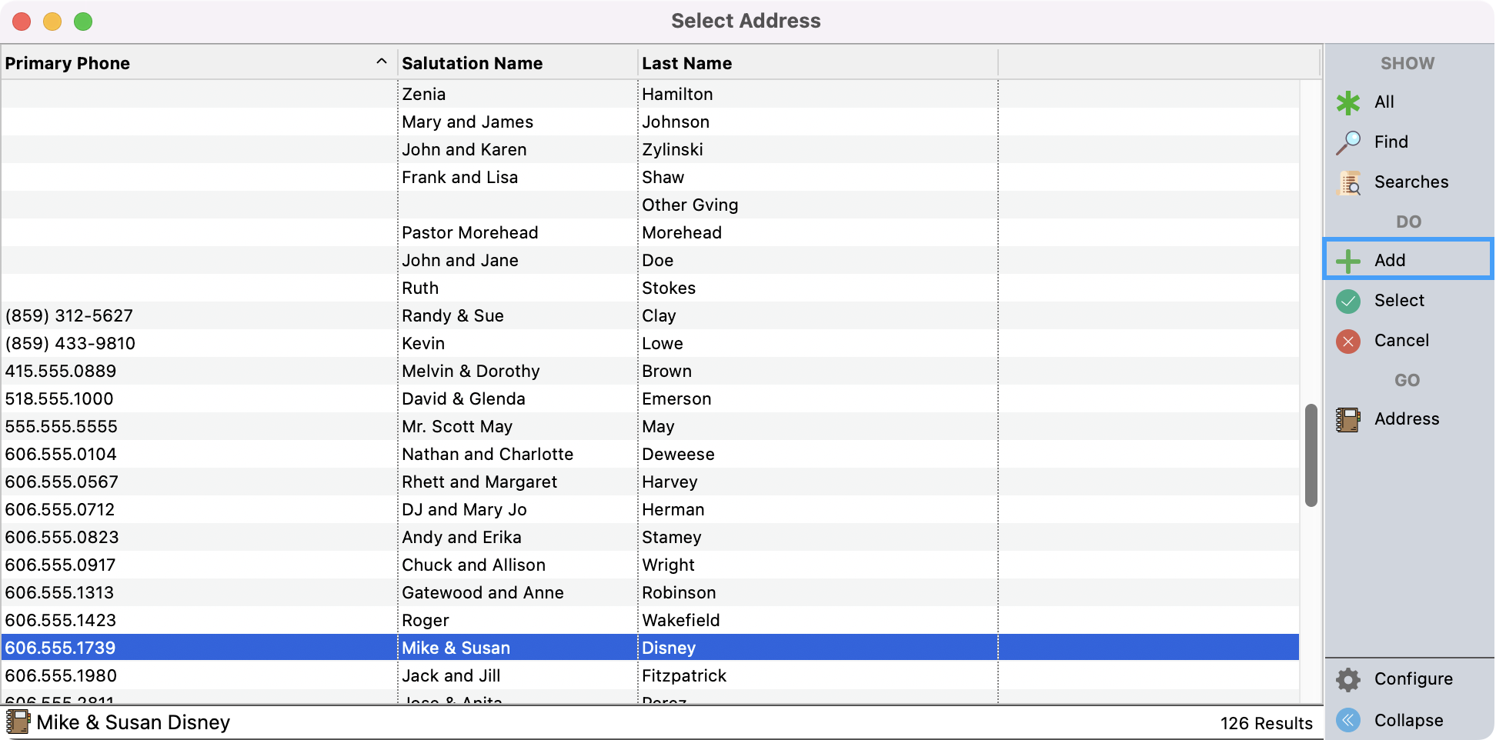
Task: Click the magnifying glass Find icon
Action: (1348, 142)
